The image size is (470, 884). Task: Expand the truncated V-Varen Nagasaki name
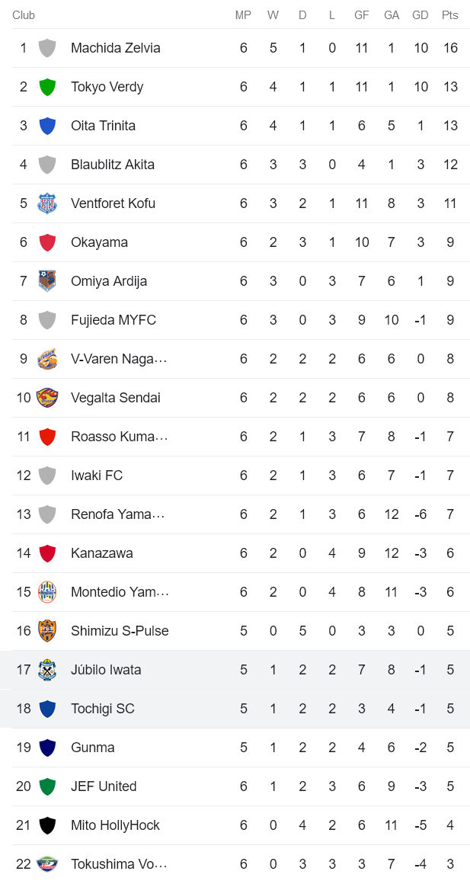click(118, 358)
